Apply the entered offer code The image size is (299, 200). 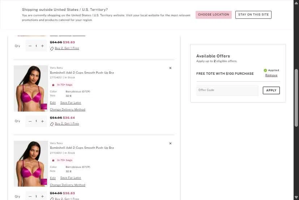pyautogui.click(x=271, y=90)
